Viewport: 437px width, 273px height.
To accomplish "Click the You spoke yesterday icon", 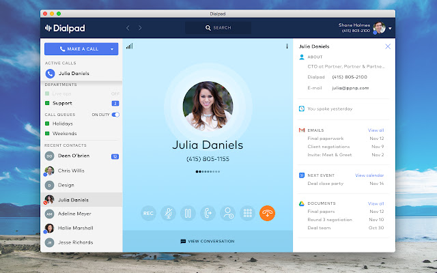I will [302, 109].
